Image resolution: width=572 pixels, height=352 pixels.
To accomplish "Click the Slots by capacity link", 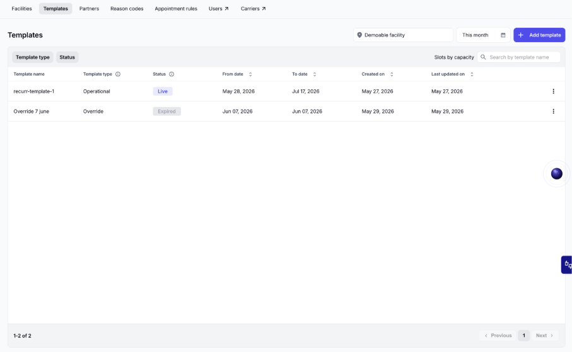I will pyautogui.click(x=454, y=57).
